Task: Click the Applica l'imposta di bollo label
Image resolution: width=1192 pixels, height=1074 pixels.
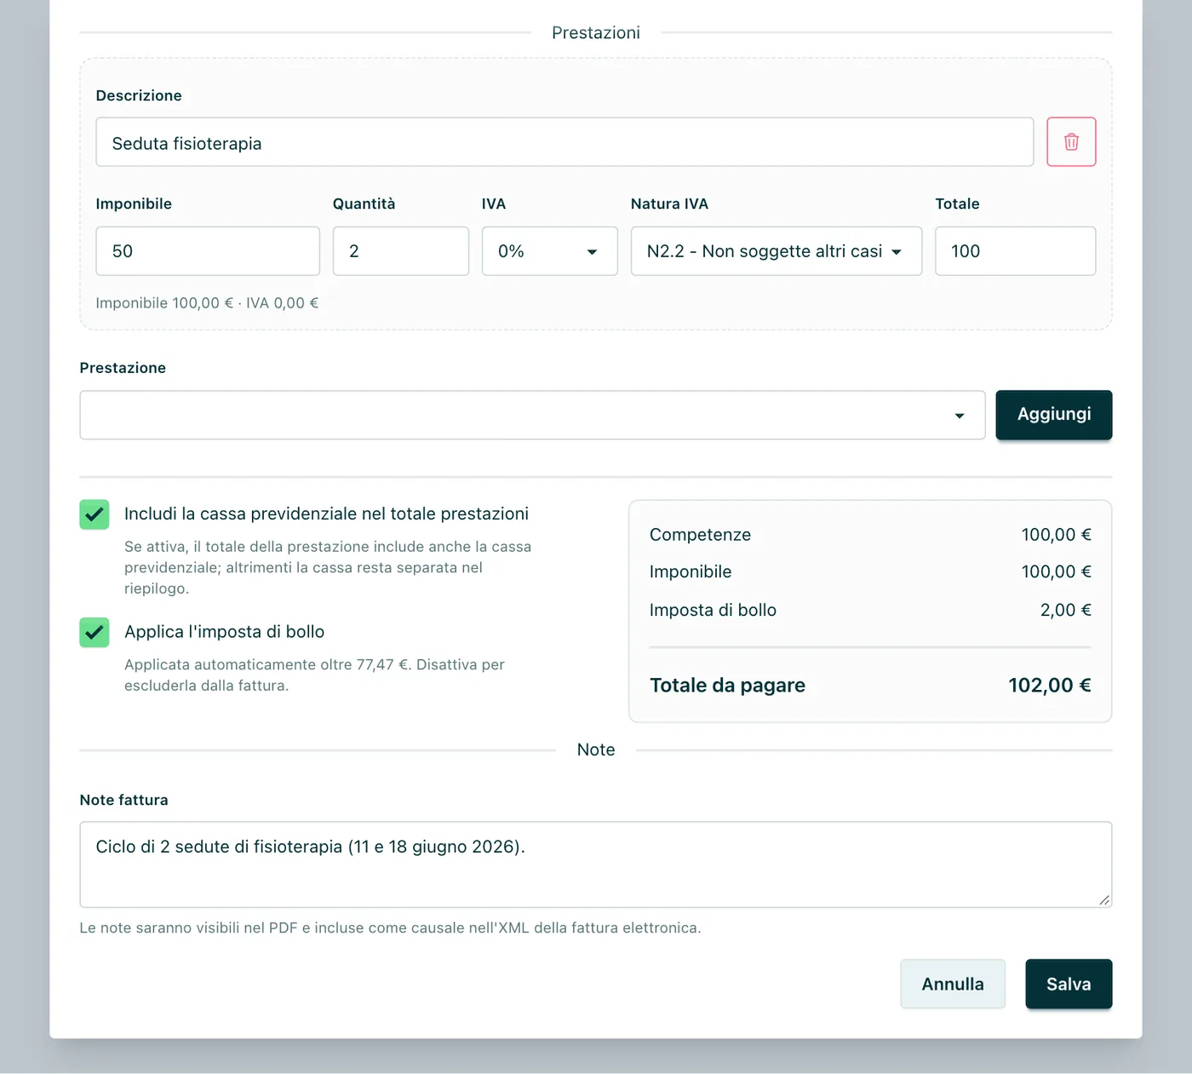Action: point(224,632)
